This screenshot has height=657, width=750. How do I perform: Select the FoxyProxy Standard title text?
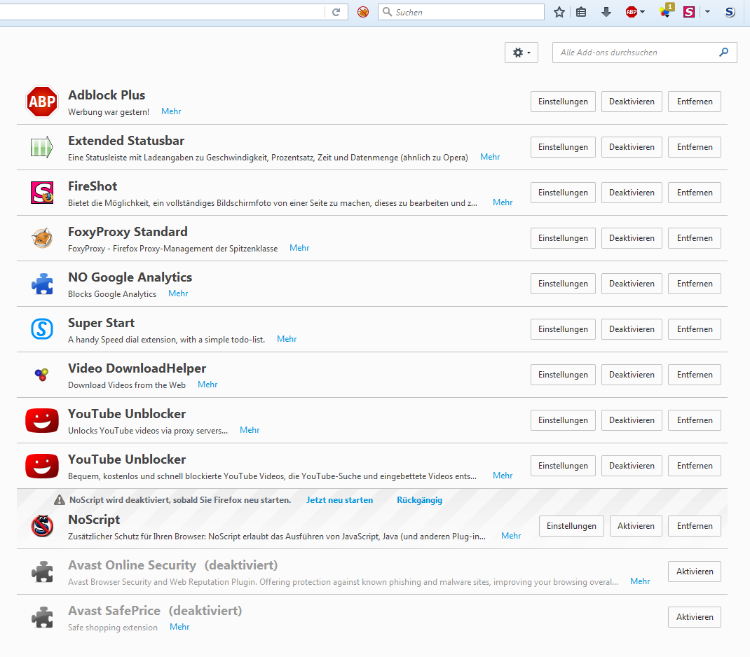click(x=128, y=232)
